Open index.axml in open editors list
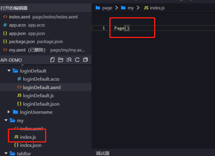The image size is (215, 156). [45, 17]
